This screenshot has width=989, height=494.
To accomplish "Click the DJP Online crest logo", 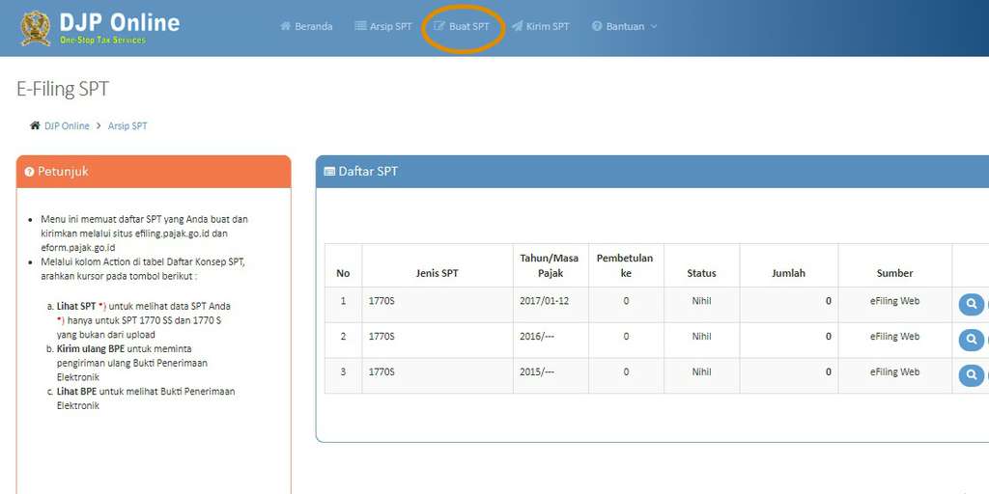I will coord(36,28).
